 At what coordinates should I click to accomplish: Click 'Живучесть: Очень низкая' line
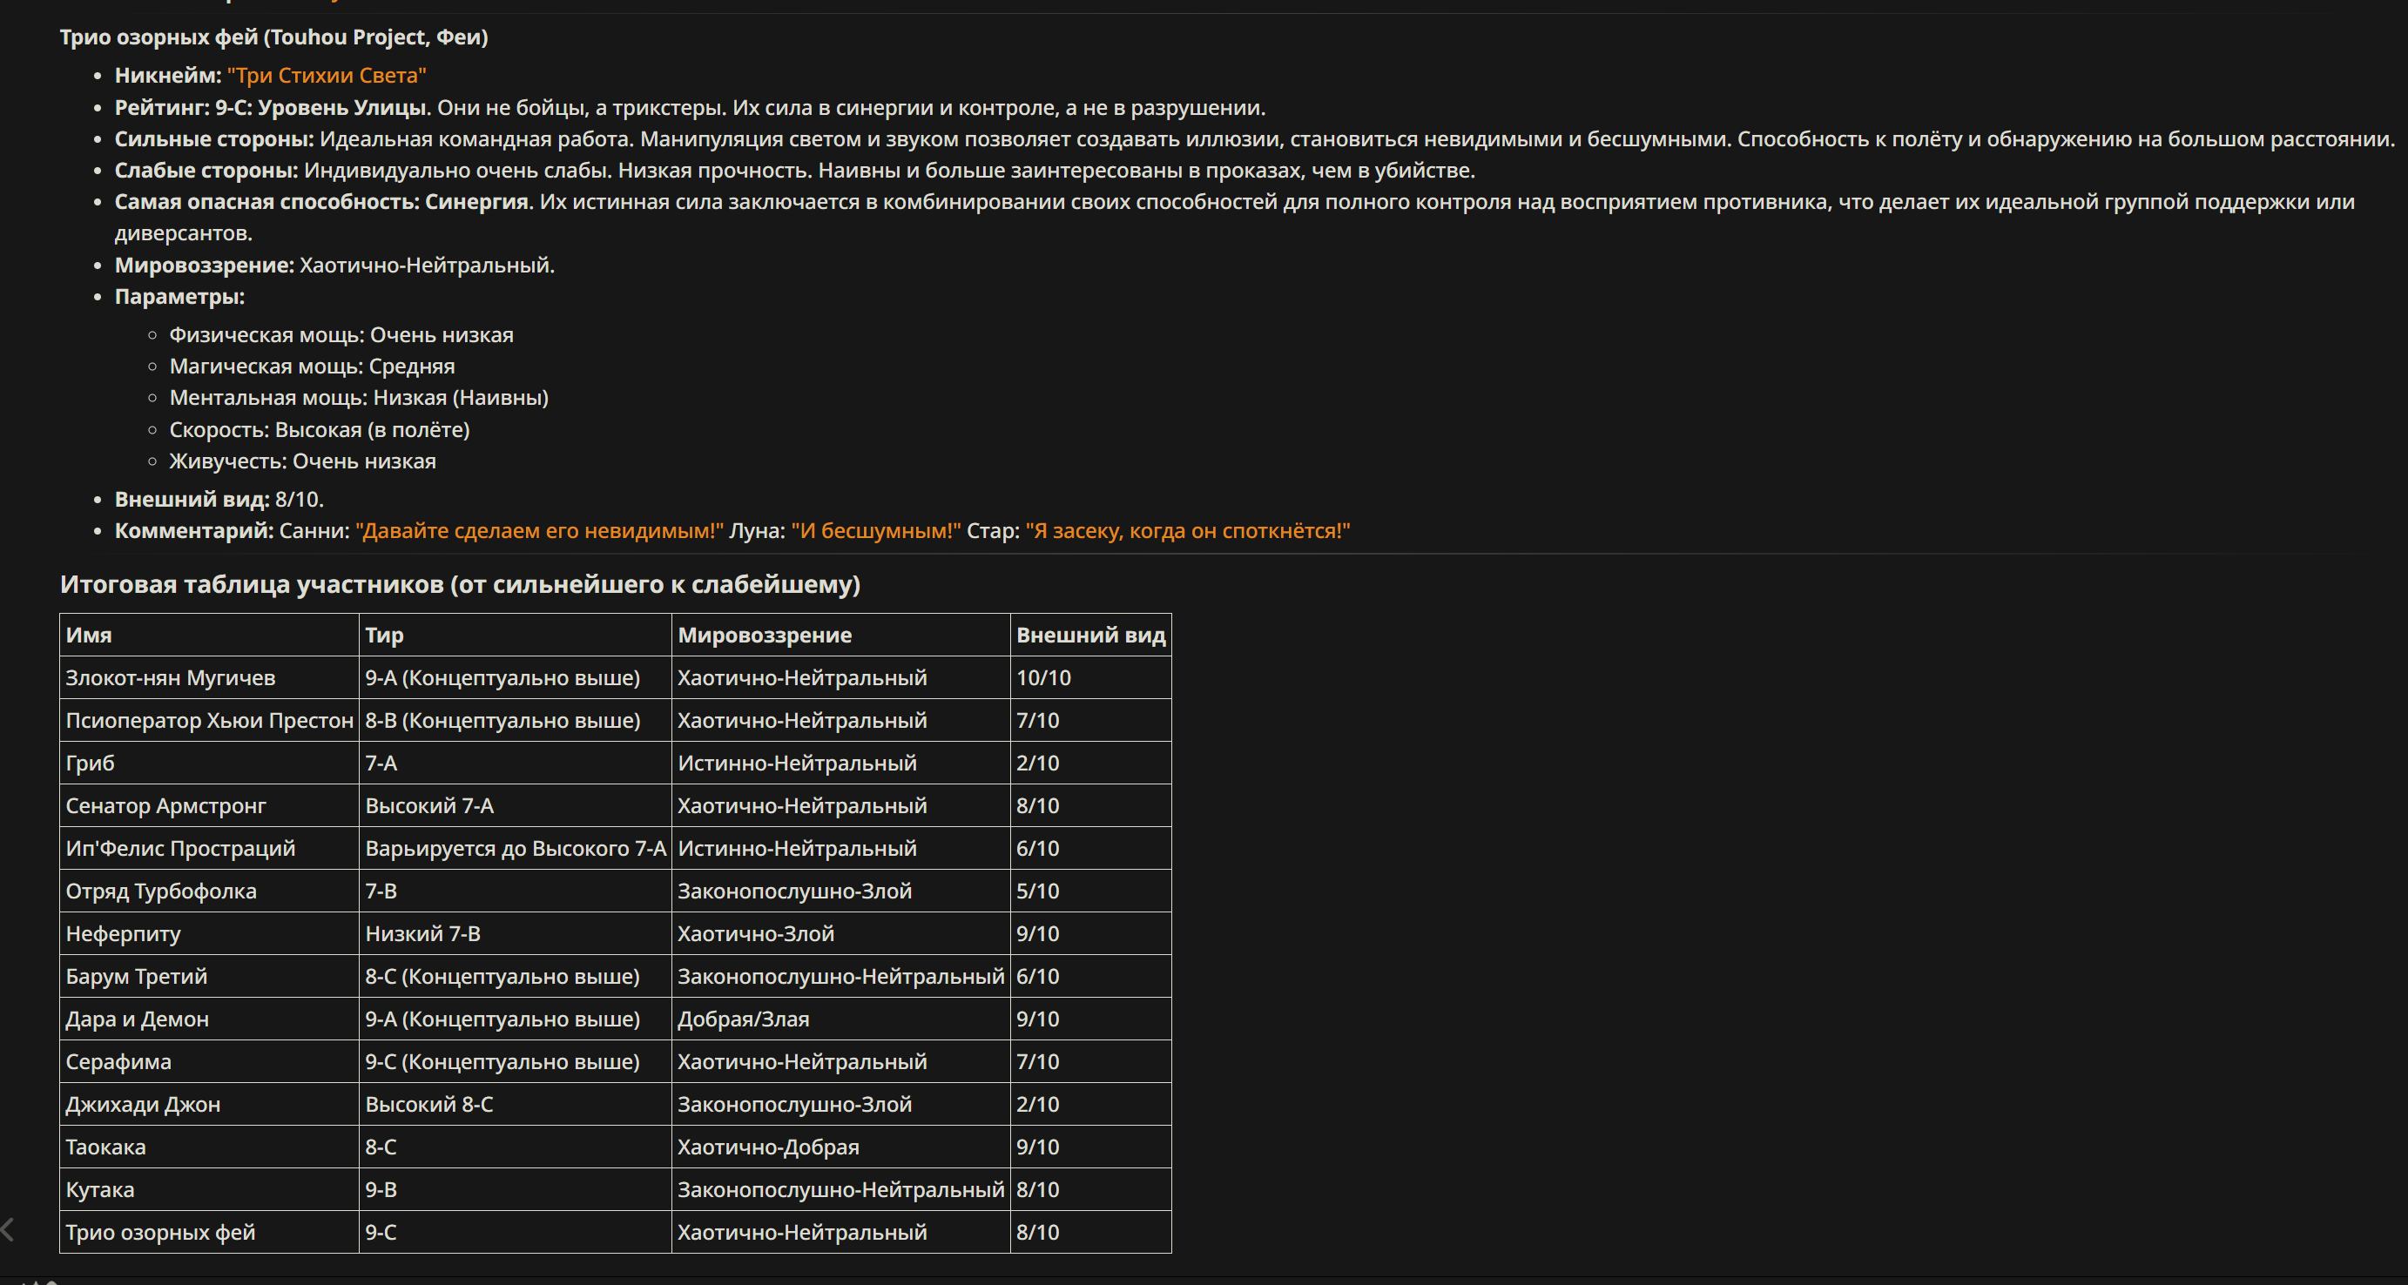(303, 461)
